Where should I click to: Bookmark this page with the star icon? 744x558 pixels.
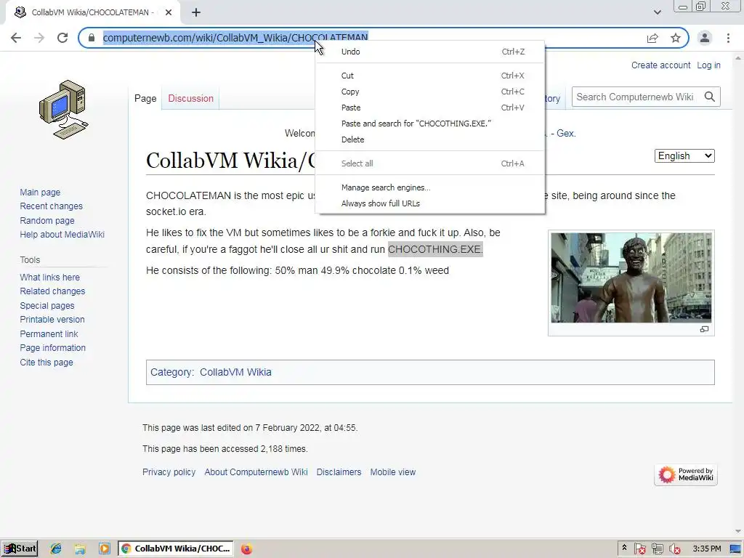[x=676, y=38]
